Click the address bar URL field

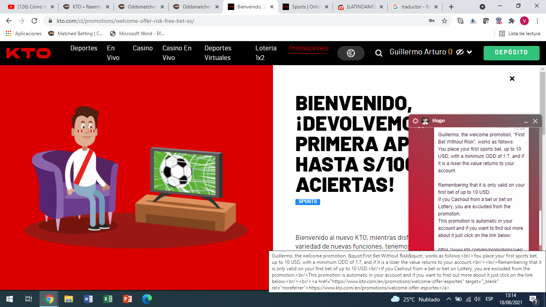[x=240, y=21]
